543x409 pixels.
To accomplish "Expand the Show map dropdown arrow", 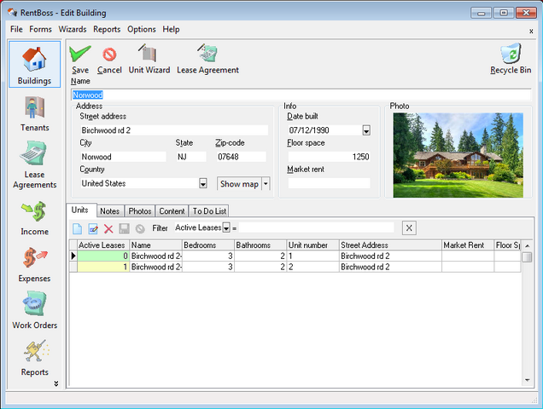I will (266, 183).
